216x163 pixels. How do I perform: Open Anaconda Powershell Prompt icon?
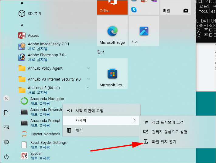pos(24,112)
